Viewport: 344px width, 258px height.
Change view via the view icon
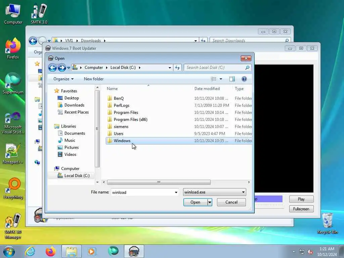coord(213,79)
